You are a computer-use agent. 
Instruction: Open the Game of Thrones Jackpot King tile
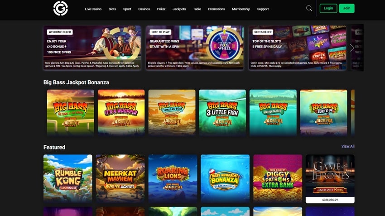[x=330, y=179]
